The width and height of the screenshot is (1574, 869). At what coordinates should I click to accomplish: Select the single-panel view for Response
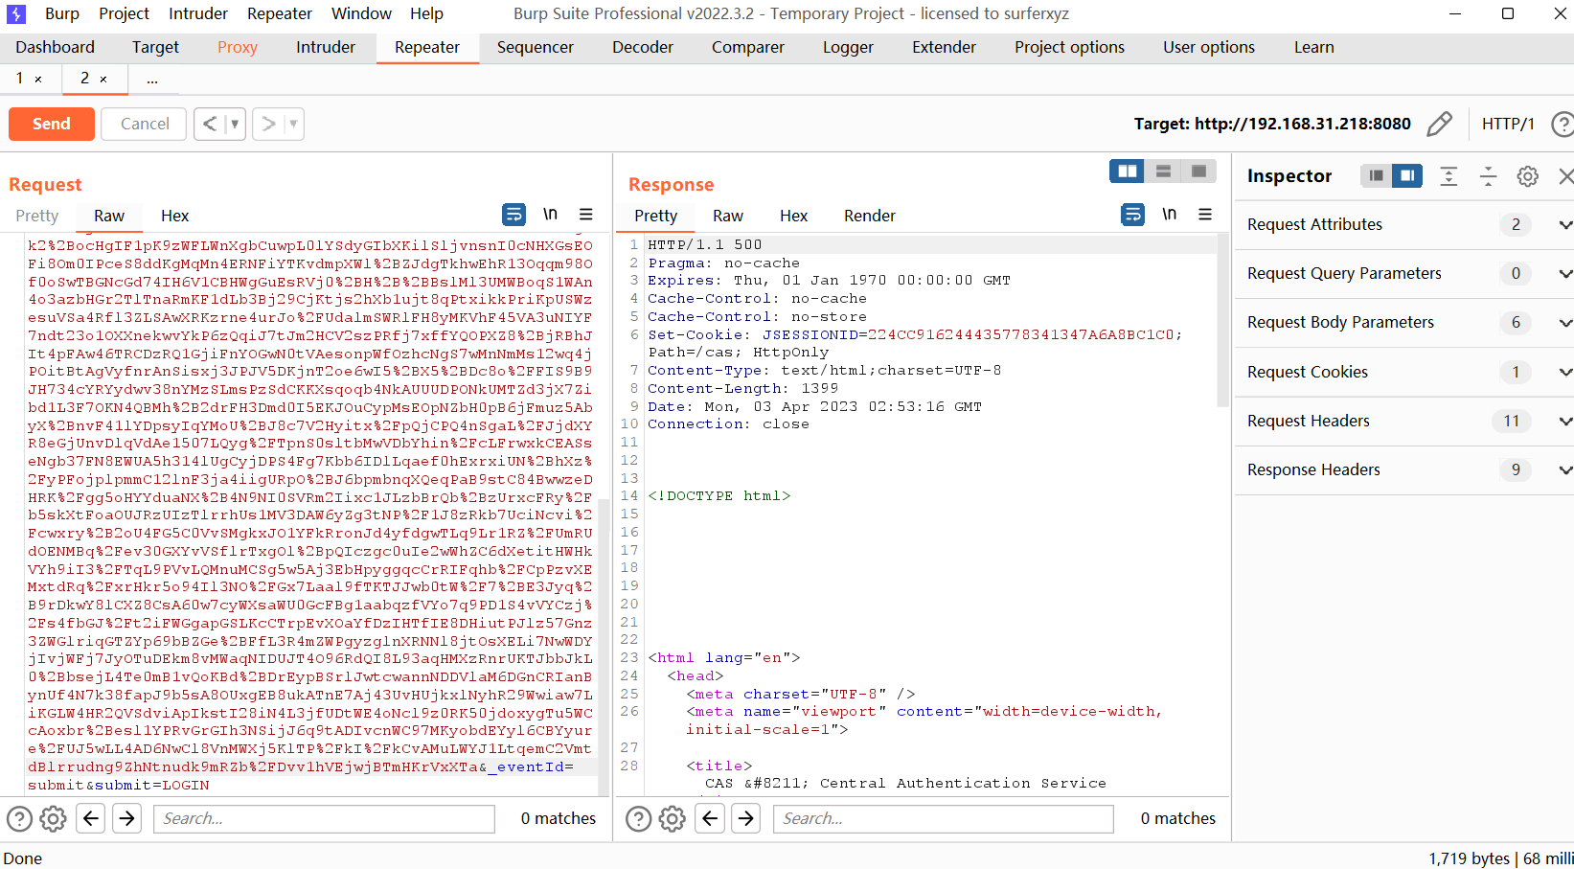click(x=1198, y=171)
